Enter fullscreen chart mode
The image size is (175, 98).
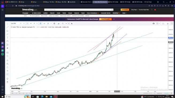(172, 24)
